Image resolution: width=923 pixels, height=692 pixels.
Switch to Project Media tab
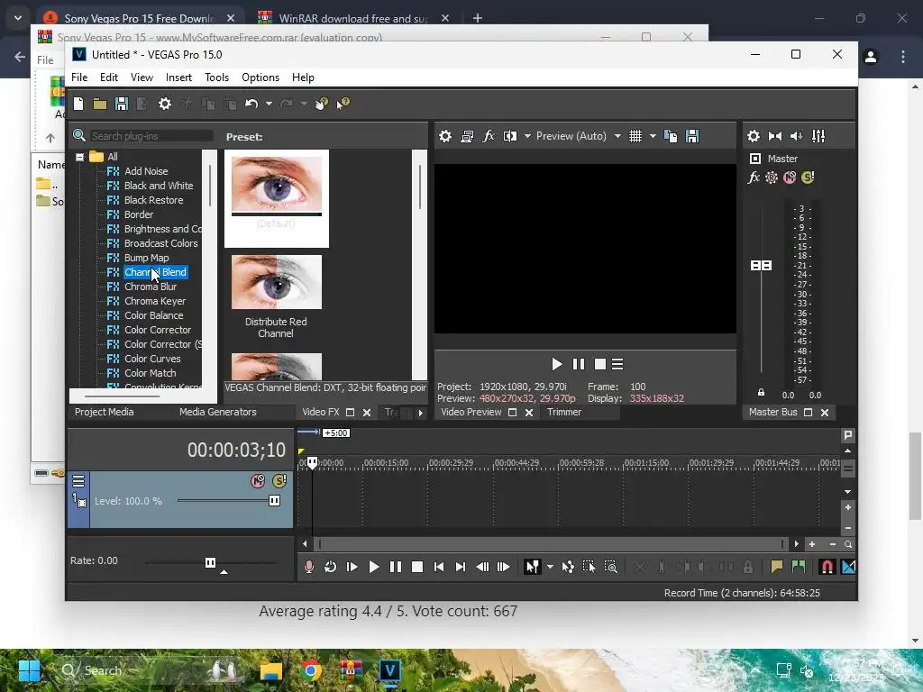point(105,413)
